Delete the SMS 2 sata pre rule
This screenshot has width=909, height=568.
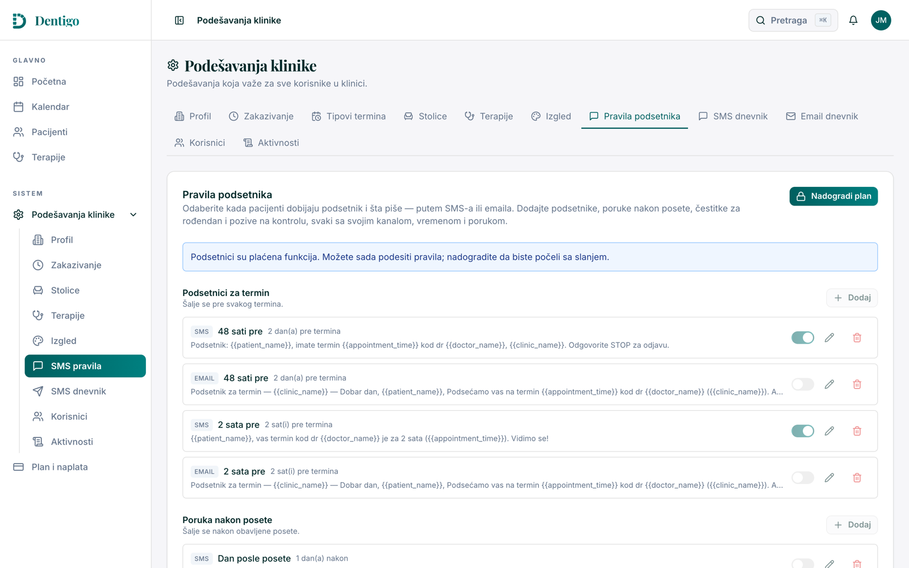click(x=857, y=431)
